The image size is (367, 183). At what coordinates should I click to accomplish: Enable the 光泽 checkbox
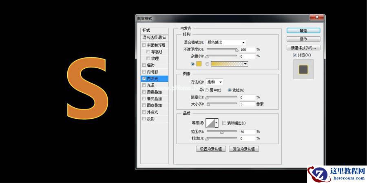144,85
